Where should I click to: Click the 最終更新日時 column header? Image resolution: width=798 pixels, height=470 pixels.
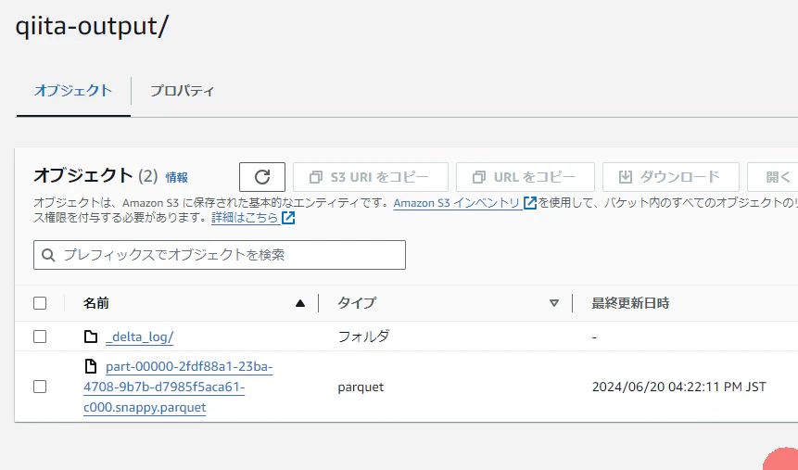pyautogui.click(x=630, y=303)
